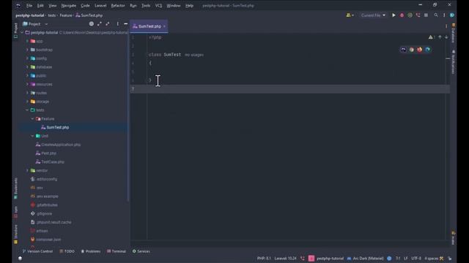Open the Laravel menu

point(100,5)
